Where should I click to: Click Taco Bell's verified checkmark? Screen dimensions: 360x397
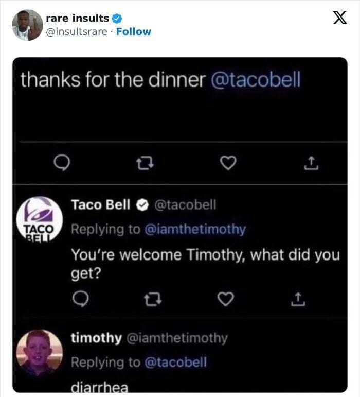coord(140,205)
